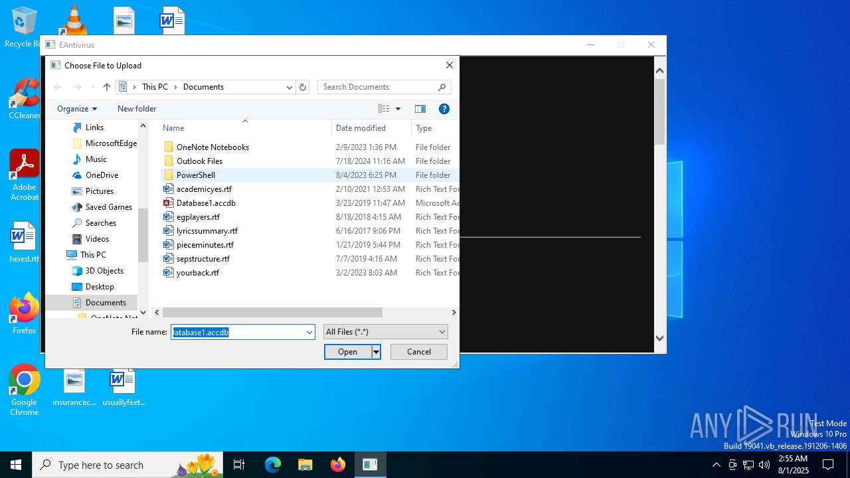Toggle the preview pane icon
850x478 pixels.
click(x=420, y=109)
